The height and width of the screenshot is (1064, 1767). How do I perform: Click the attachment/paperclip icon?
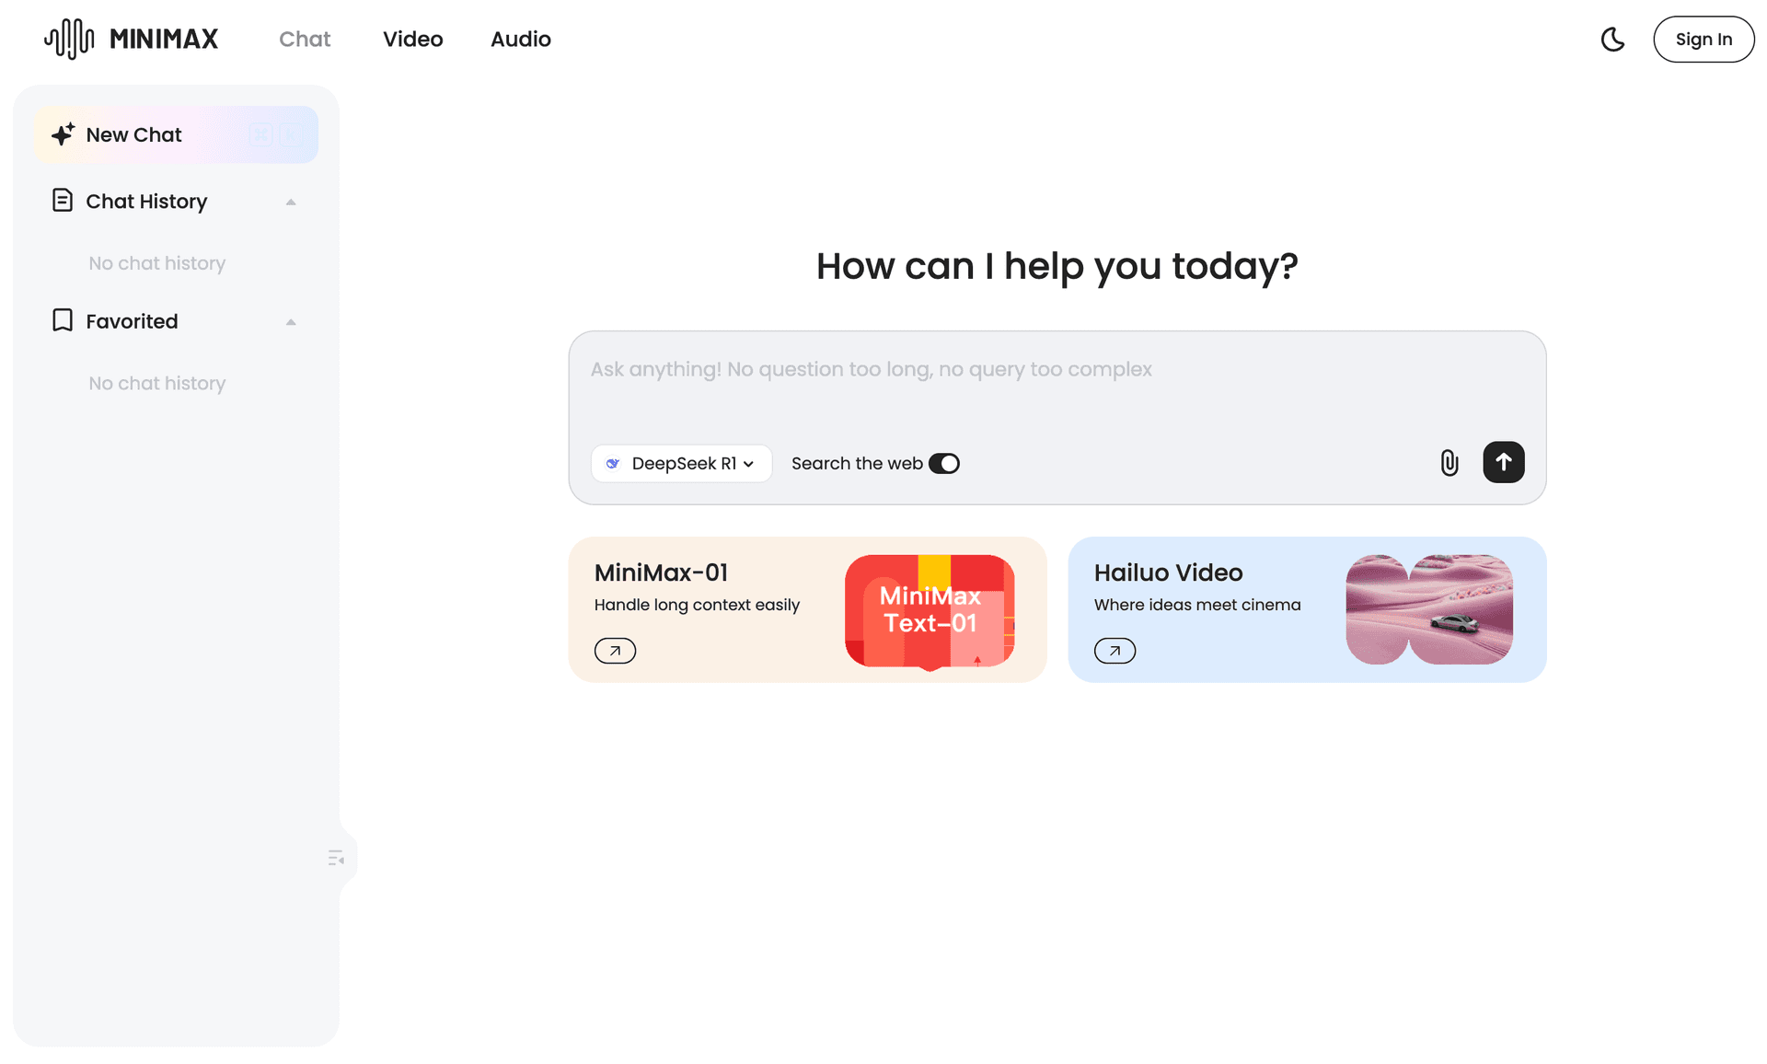tap(1449, 463)
